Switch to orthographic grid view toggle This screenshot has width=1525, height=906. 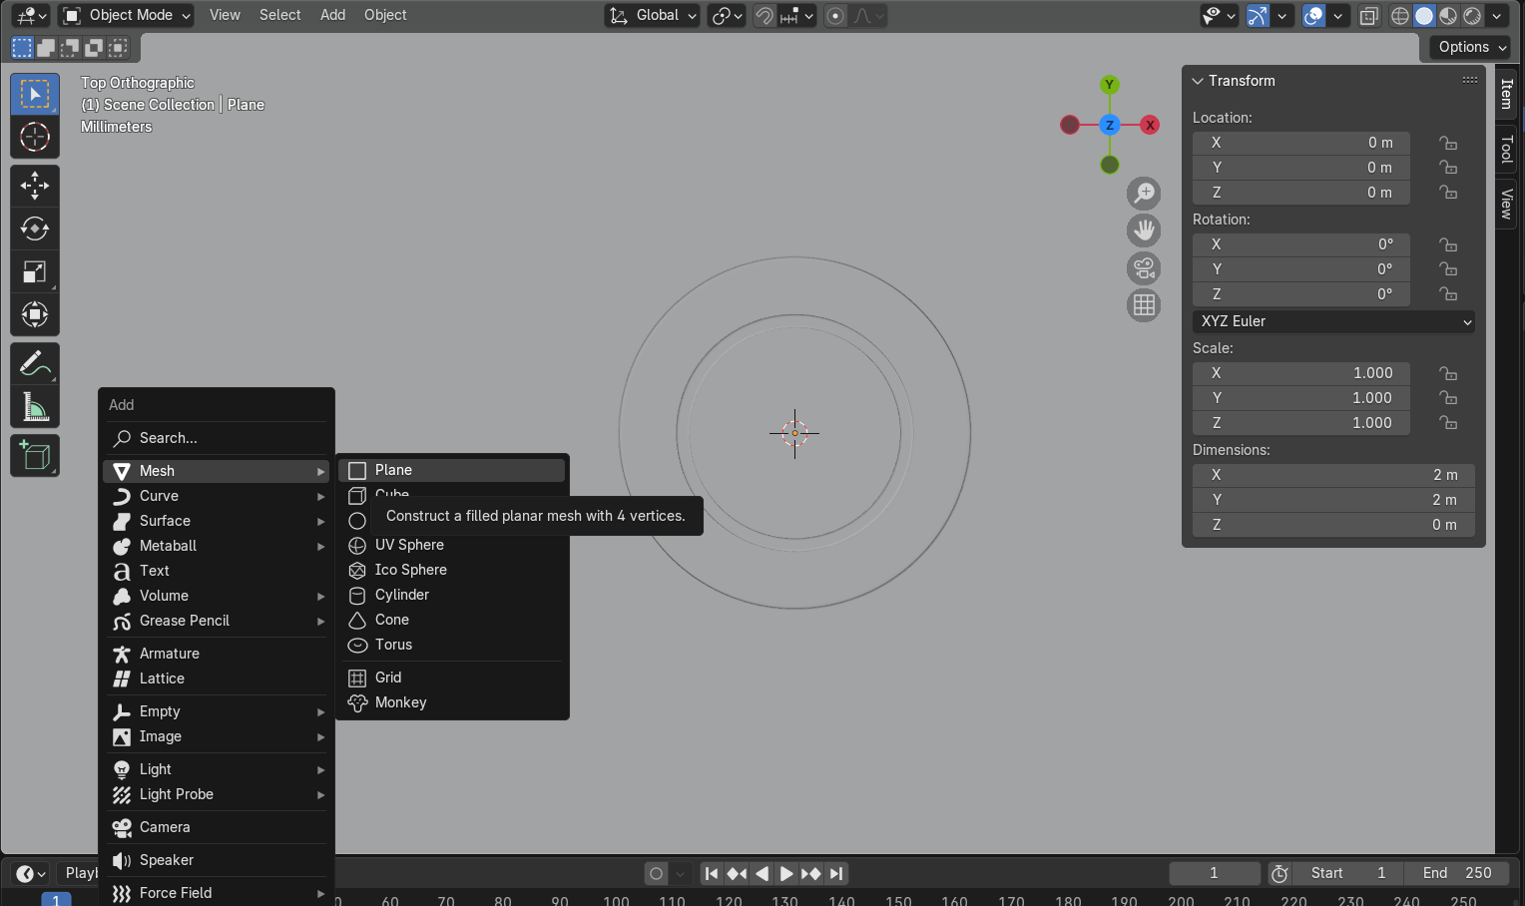coord(1144,305)
